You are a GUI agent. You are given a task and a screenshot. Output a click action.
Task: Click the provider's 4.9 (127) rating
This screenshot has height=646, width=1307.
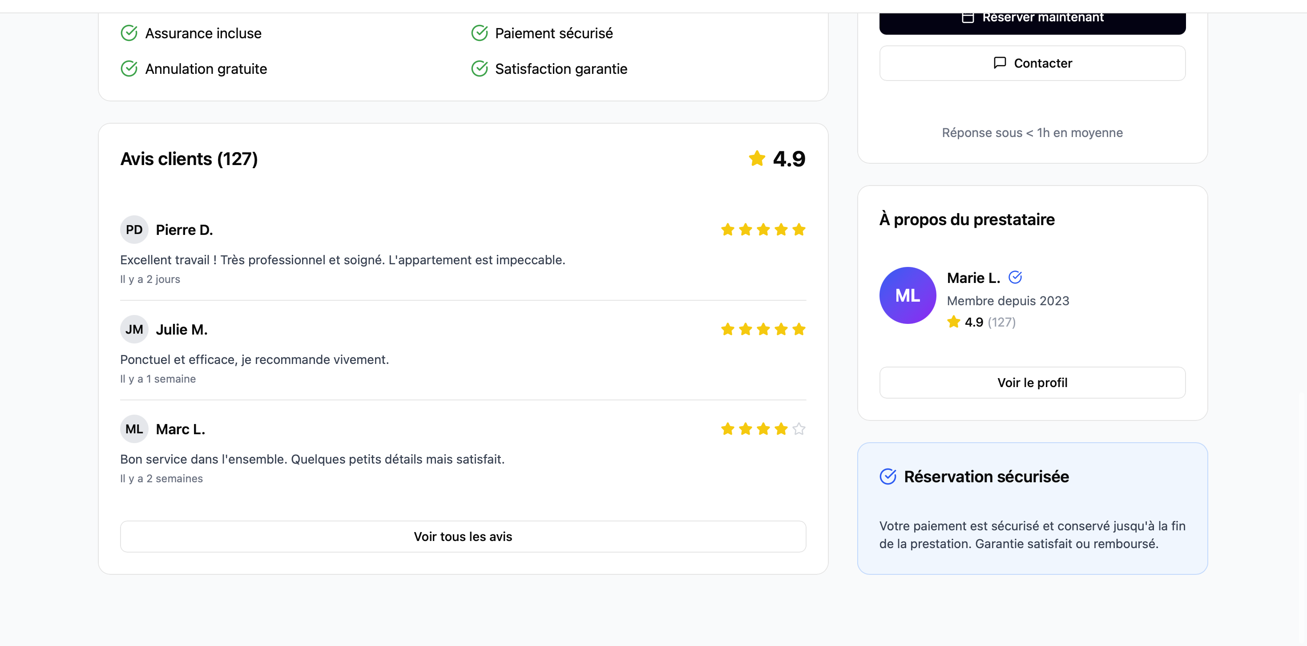[981, 322]
